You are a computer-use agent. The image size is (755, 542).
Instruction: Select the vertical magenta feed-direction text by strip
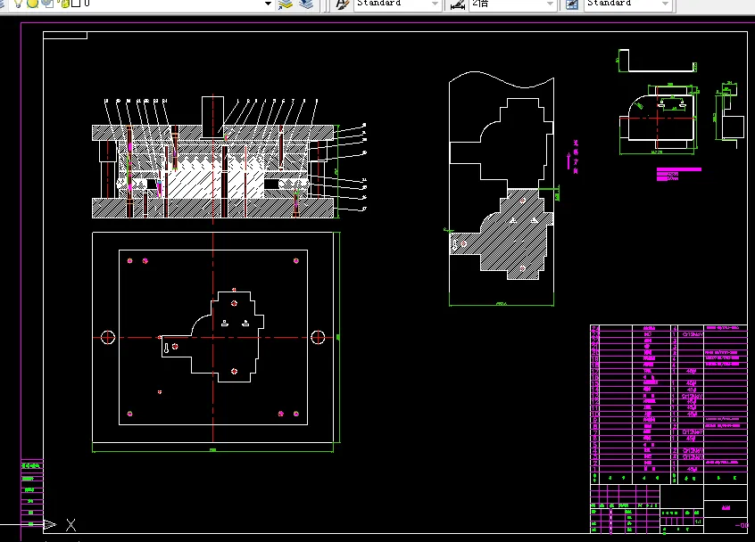(x=576, y=157)
